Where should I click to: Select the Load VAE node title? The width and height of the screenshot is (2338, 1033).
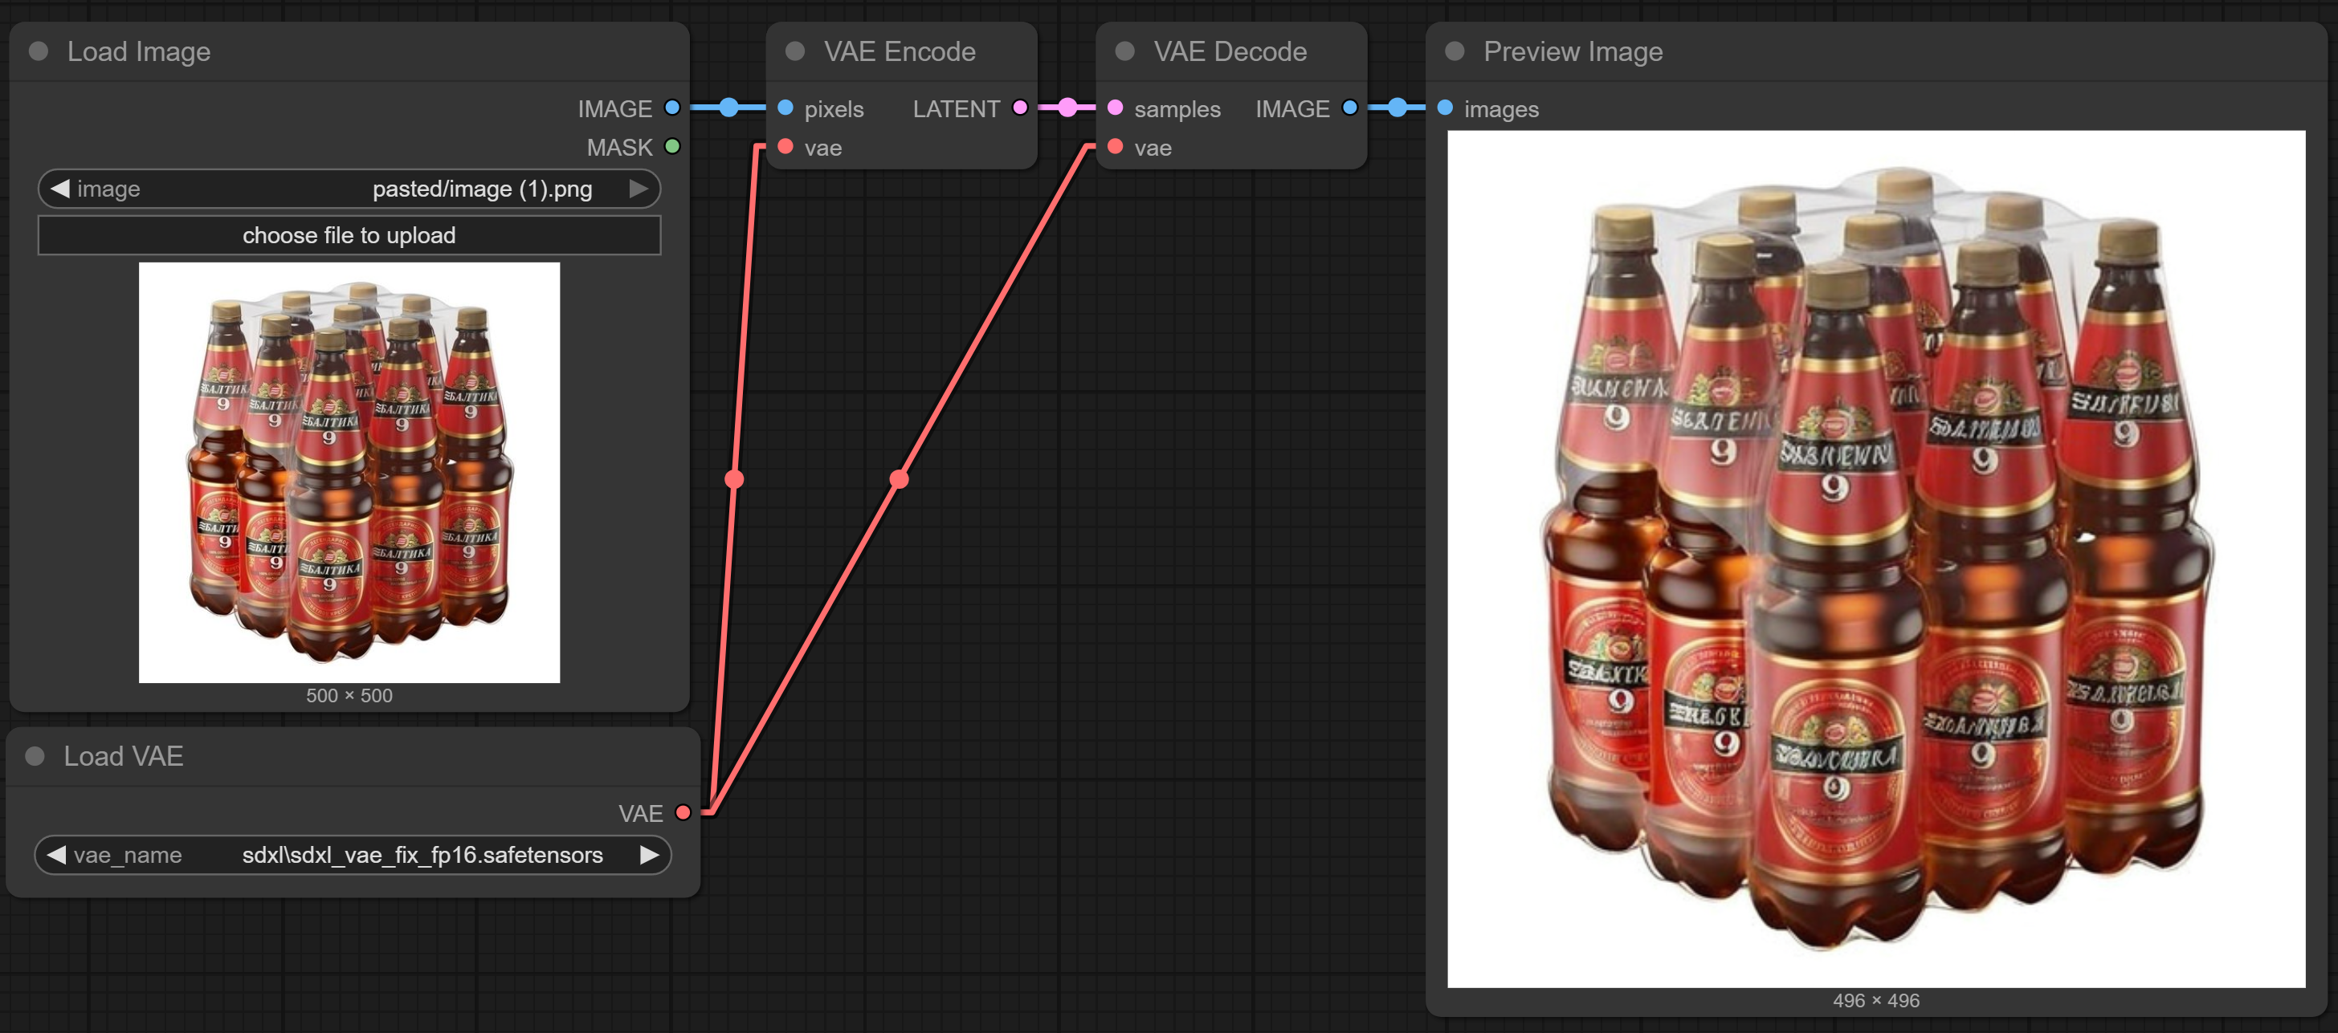124,756
